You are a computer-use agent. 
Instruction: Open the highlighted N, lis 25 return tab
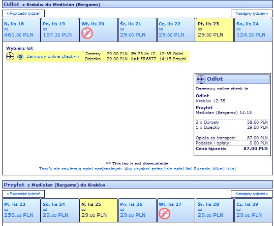point(99,210)
